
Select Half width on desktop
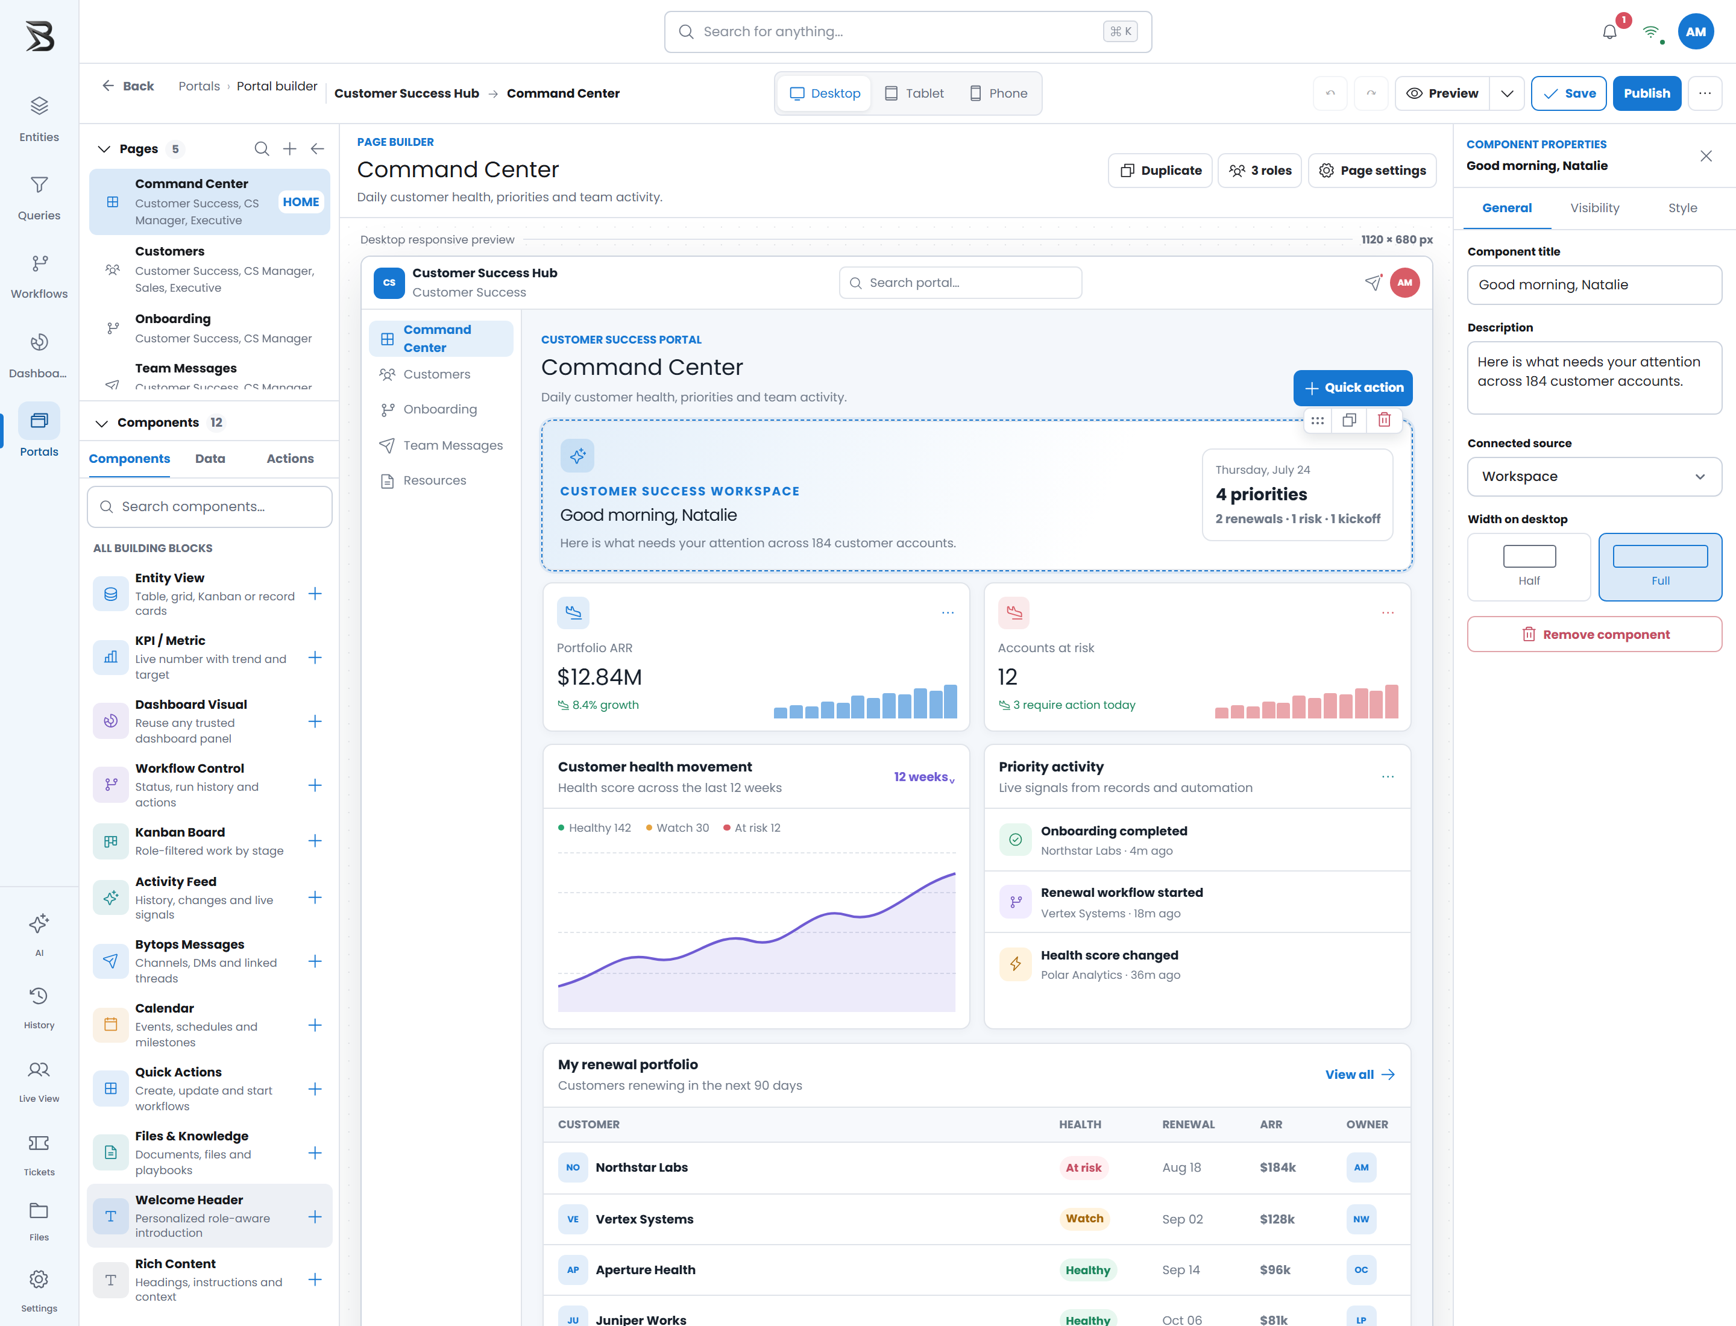[1529, 567]
